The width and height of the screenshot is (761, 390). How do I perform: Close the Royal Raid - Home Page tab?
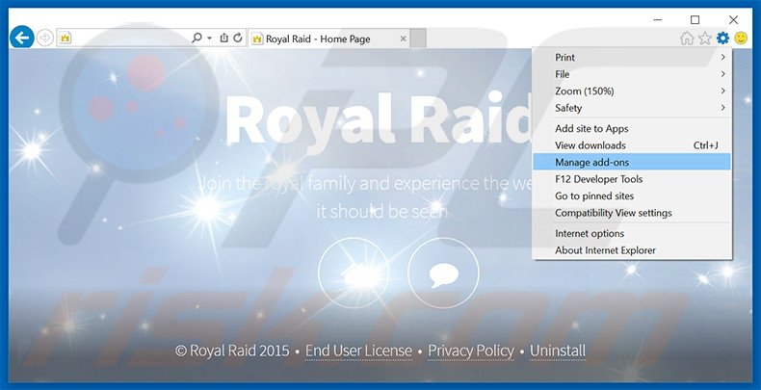coord(403,39)
